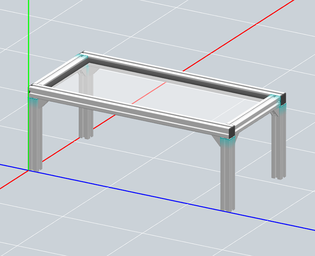
Task: Select the back-right table leg
Action: [x=278, y=150]
